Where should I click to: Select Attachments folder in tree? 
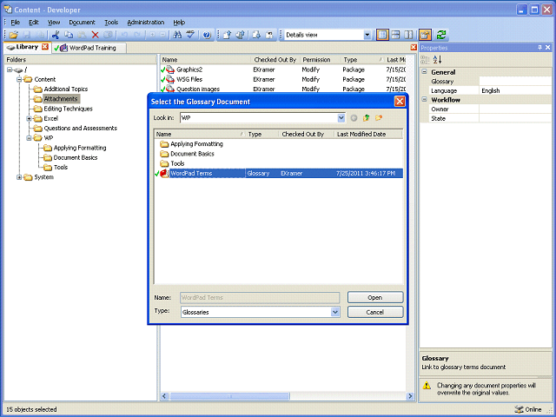pos(61,99)
